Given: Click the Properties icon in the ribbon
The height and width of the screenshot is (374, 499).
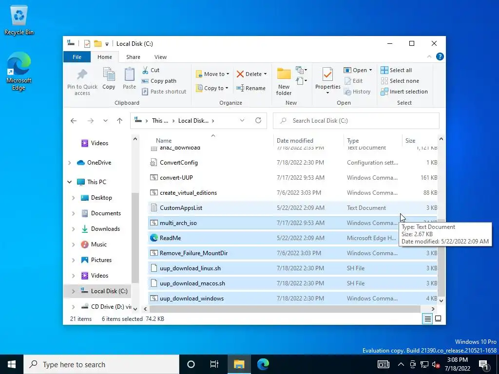Looking at the screenshot, I should (327, 75).
